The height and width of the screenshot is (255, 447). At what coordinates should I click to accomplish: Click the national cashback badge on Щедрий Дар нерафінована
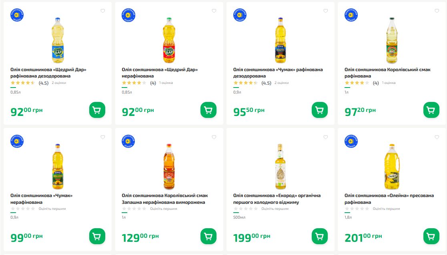tap(128, 15)
